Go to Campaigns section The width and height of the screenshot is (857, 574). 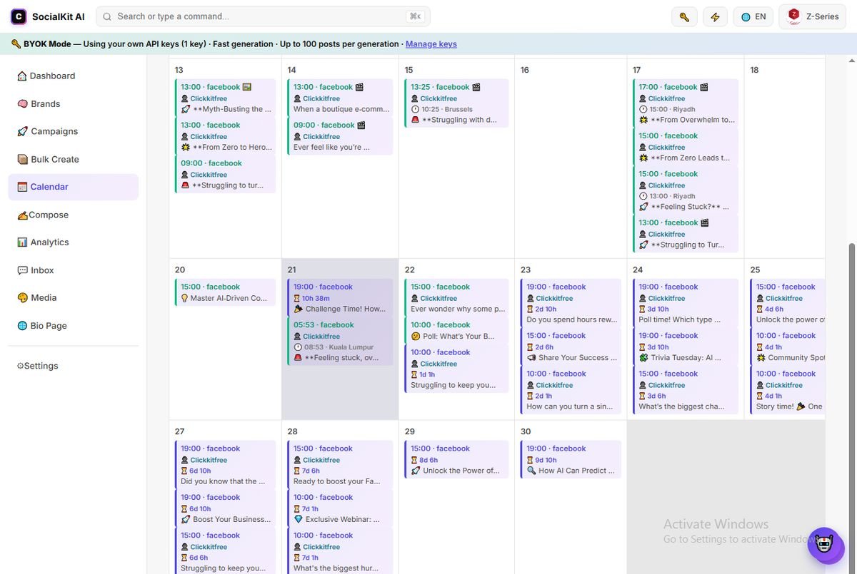[x=74, y=131]
